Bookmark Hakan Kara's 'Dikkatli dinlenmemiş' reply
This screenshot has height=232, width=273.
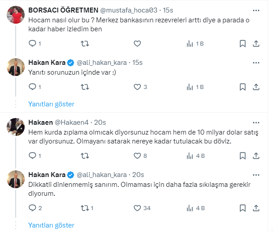pos(243,208)
